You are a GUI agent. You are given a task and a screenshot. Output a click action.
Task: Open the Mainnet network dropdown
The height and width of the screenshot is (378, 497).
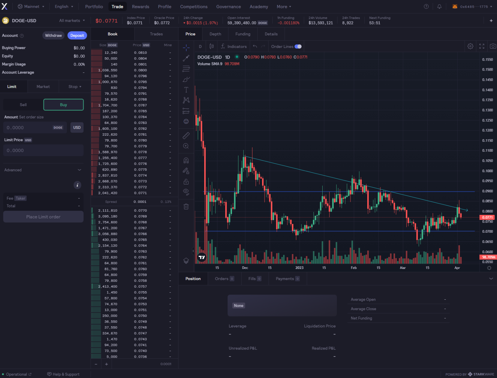31,6
